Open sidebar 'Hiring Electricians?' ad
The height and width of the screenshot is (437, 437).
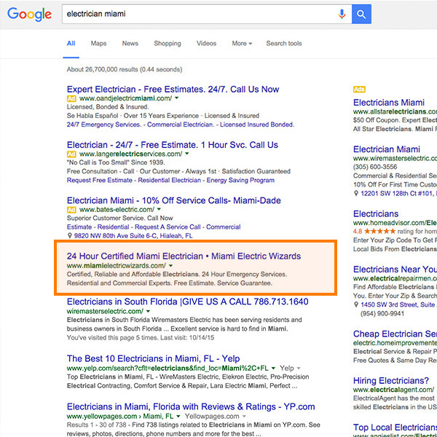(x=391, y=381)
